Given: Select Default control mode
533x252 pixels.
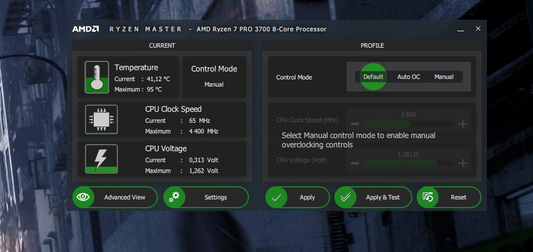Looking at the screenshot, I should click(373, 77).
